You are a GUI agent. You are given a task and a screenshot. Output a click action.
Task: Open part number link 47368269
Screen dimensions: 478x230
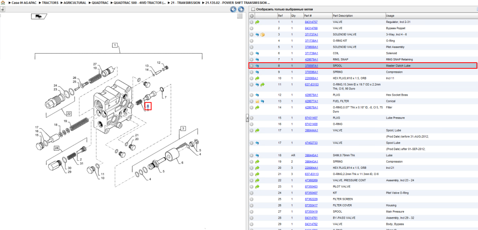[x=311, y=180]
